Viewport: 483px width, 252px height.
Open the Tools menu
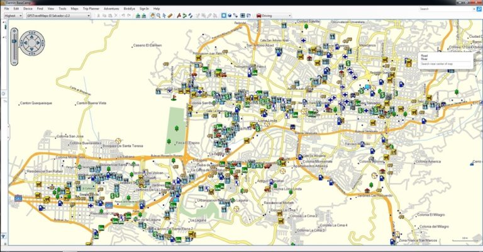pyautogui.click(x=62, y=9)
